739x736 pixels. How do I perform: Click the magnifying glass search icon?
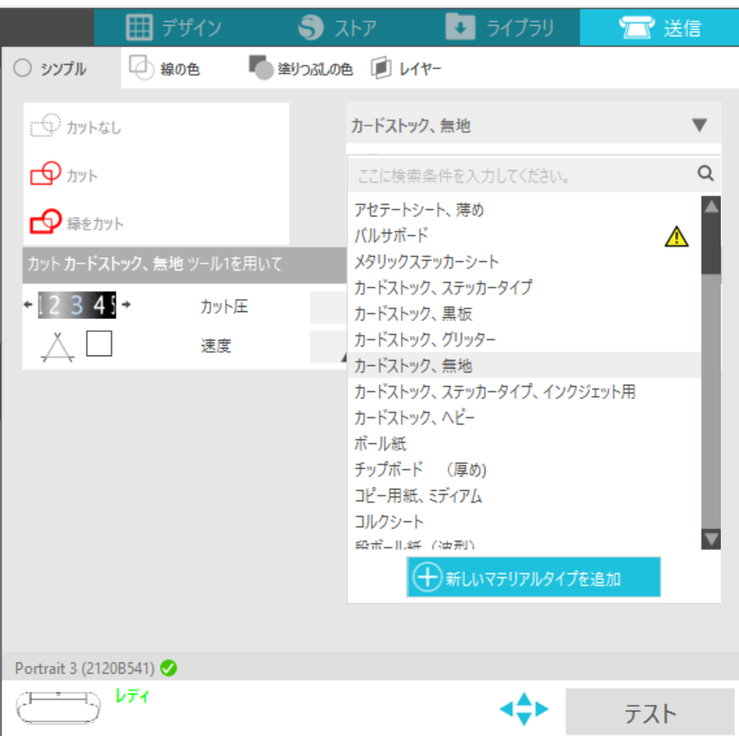(705, 173)
